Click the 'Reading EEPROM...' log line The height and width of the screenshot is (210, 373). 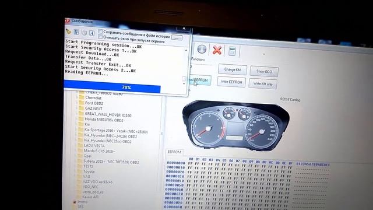coord(87,73)
